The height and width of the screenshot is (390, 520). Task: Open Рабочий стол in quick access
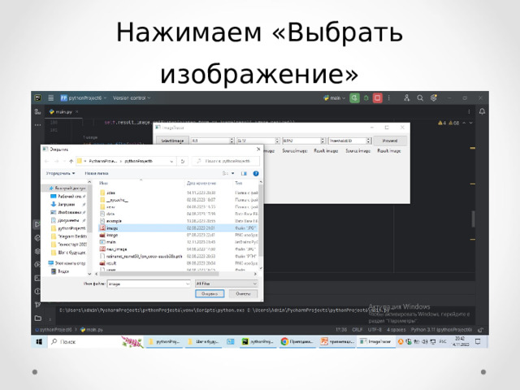pos(67,197)
